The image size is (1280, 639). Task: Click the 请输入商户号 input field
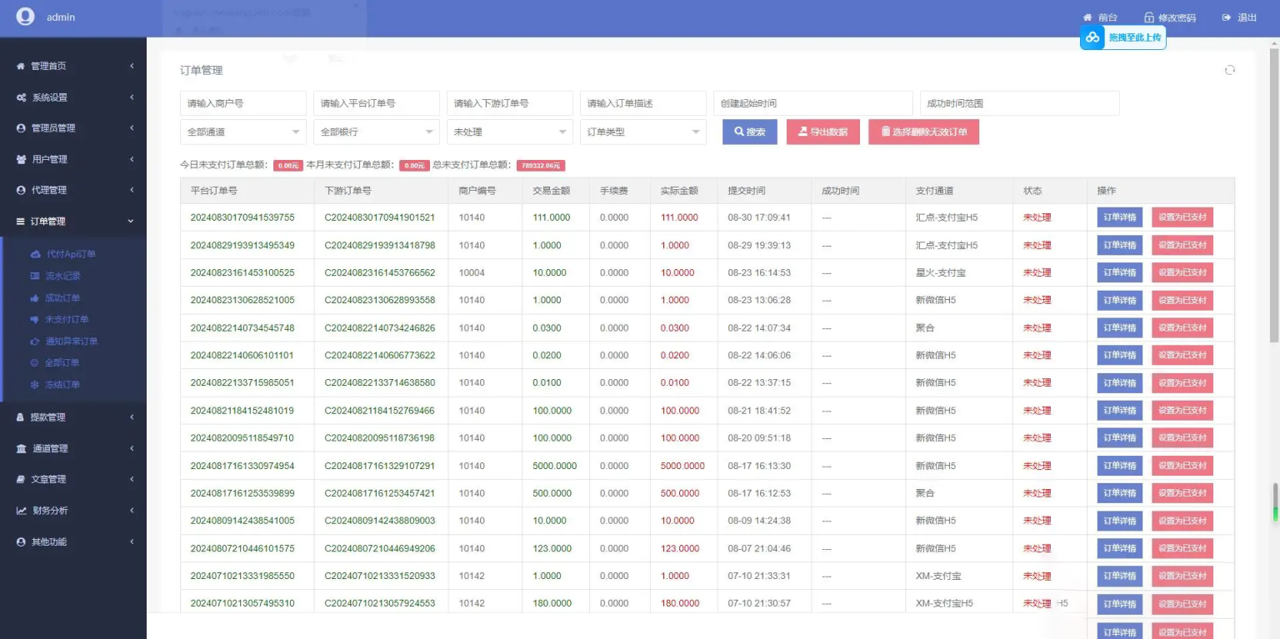(242, 103)
